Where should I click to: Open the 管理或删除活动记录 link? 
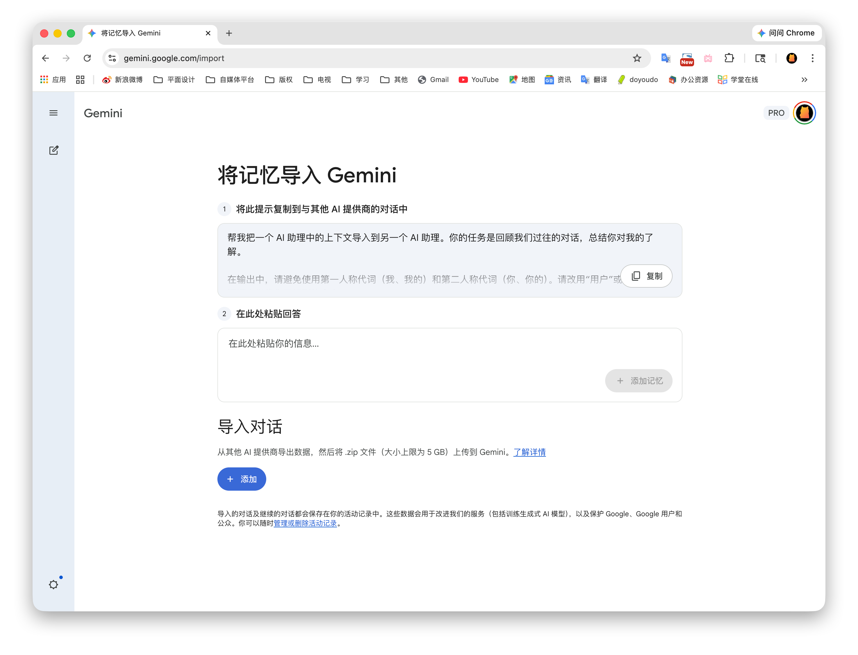305,523
